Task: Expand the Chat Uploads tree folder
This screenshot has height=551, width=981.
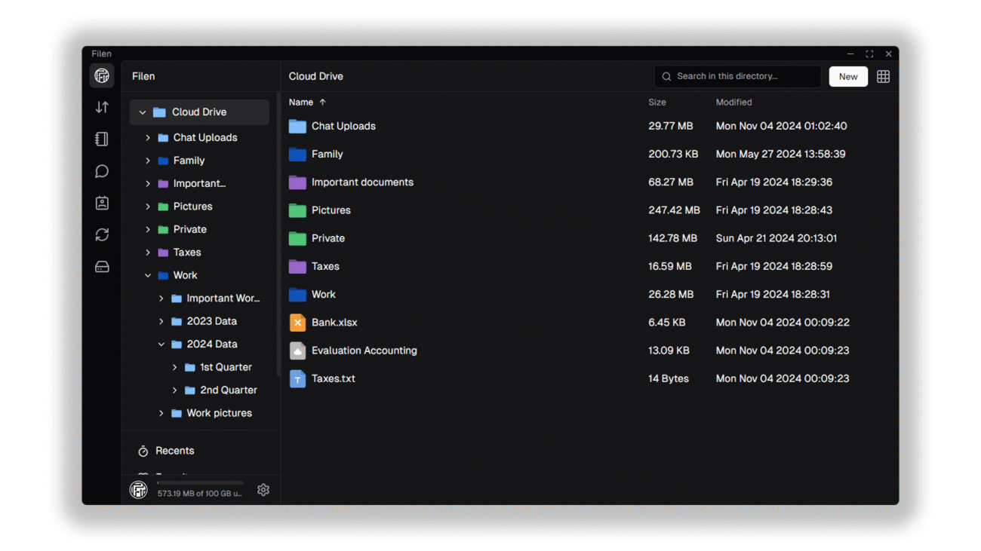Action: pyautogui.click(x=148, y=138)
